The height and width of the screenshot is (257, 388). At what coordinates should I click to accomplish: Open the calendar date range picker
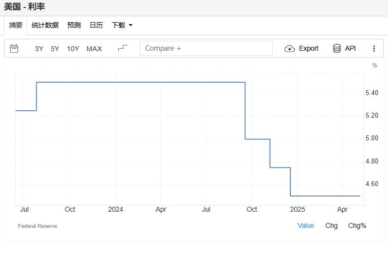14,48
